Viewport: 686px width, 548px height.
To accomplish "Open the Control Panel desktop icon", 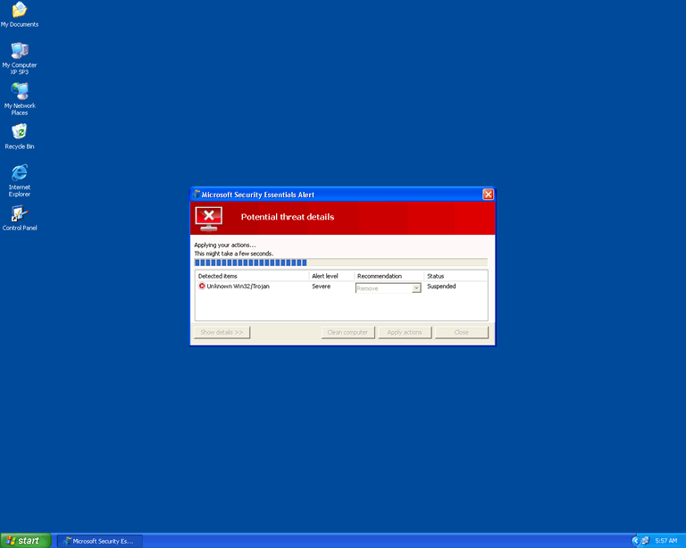I will tap(19, 214).
